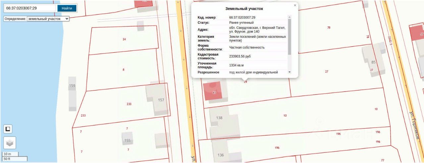
Task: Click Частная собственность value
Action: tap(247, 47)
